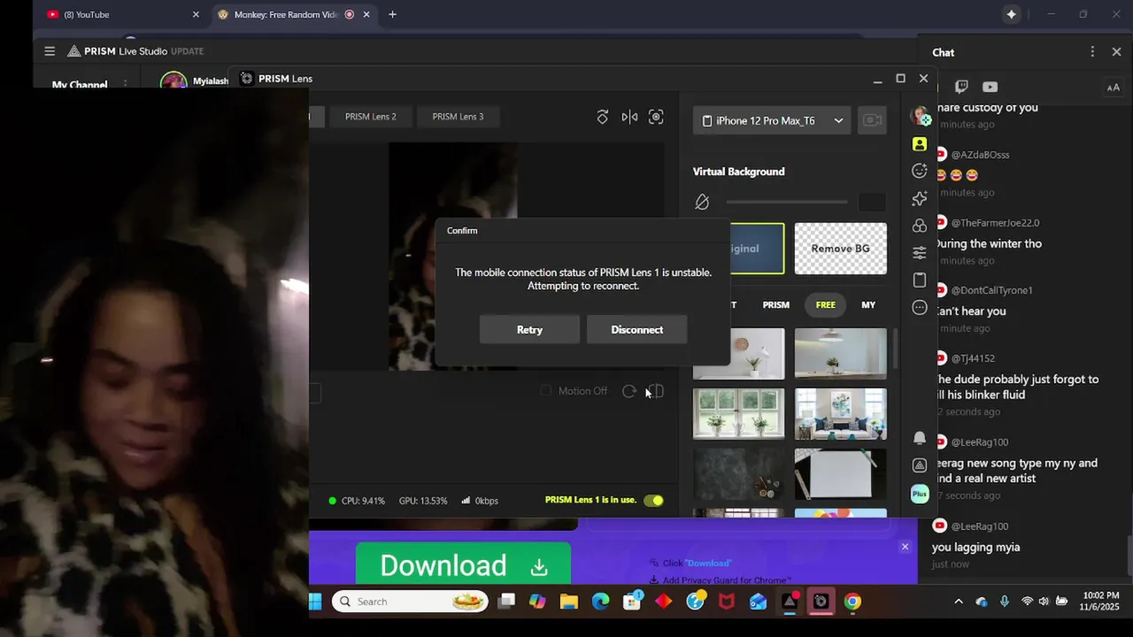1133x637 pixels.
Task: Click the dark color box beside blur slider
Action: [x=872, y=203]
